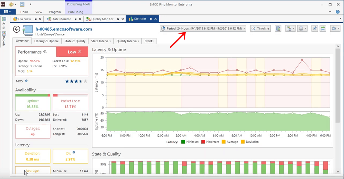Click the info icon next to Low
This screenshot has width=344, height=179.
[79, 52]
